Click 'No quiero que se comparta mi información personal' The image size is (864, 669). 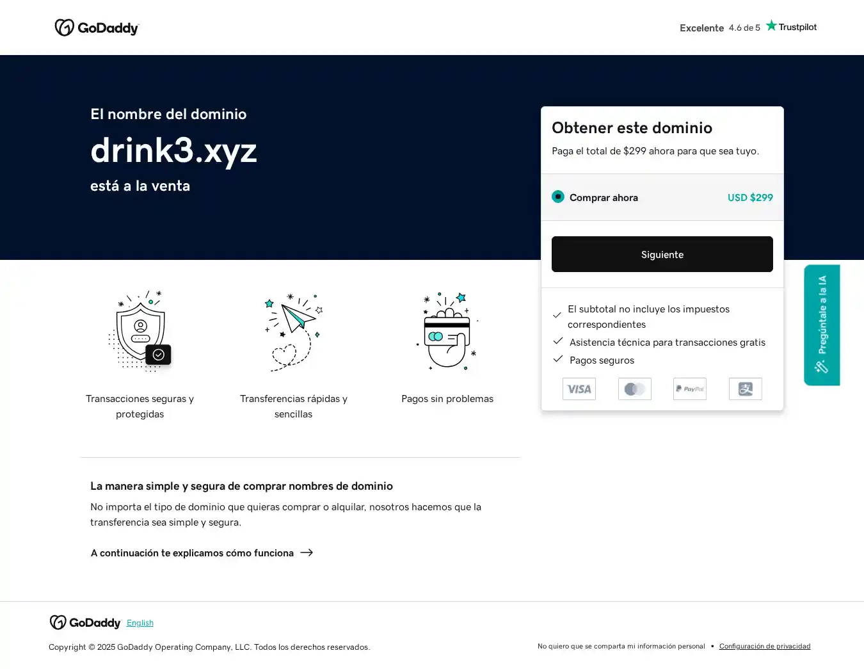click(x=621, y=647)
